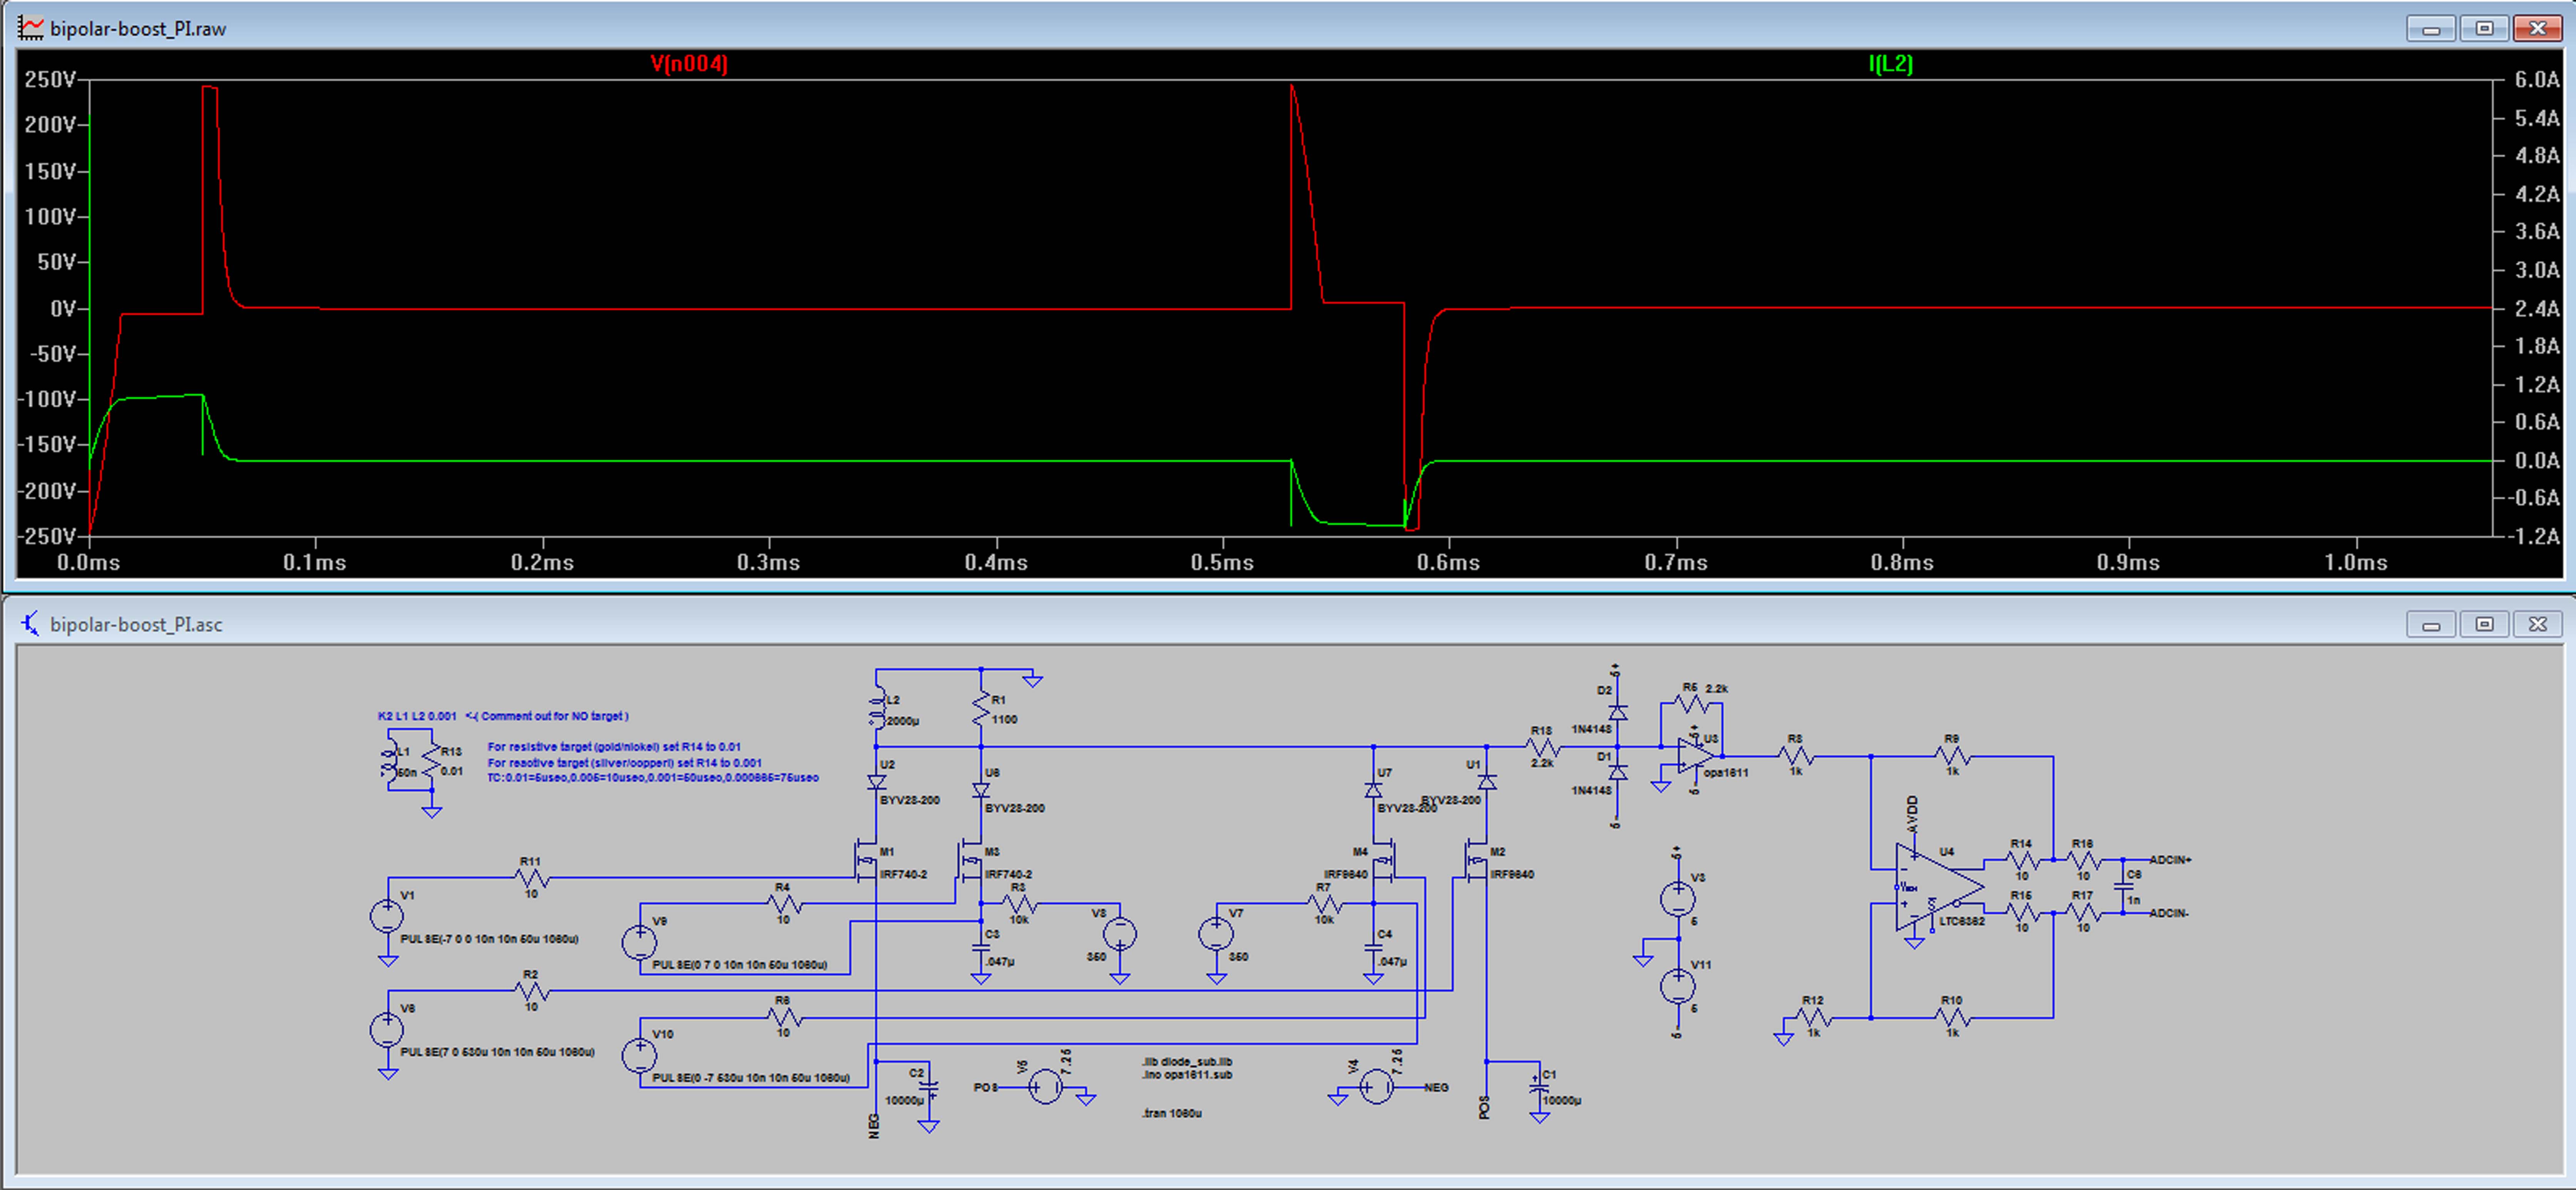2576x1190 pixels.
Task: Click the .tran 1080u directive text
Action: pyautogui.click(x=1172, y=1113)
